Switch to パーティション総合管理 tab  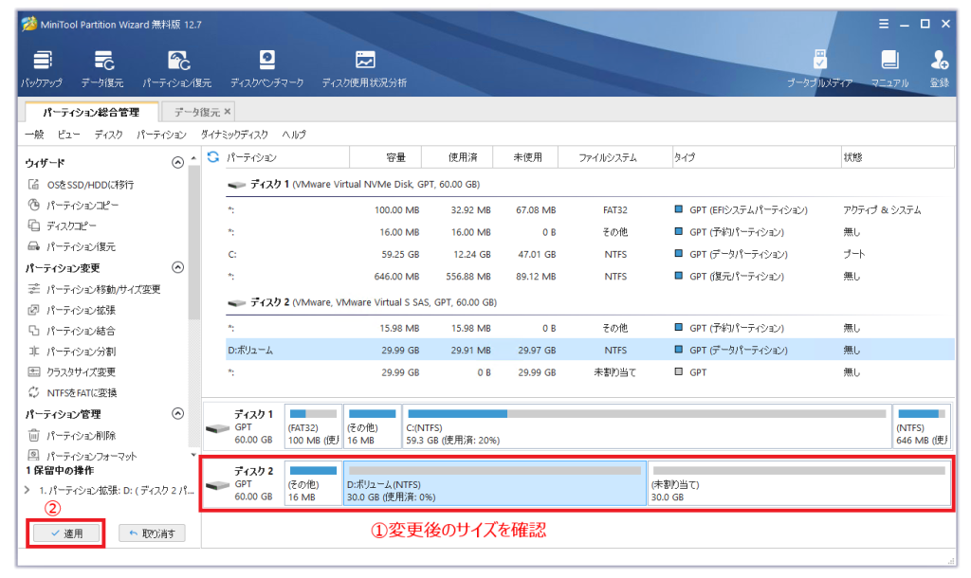91,112
